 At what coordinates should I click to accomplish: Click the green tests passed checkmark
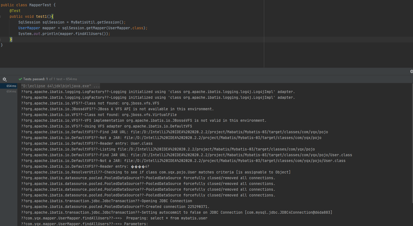(20, 79)
